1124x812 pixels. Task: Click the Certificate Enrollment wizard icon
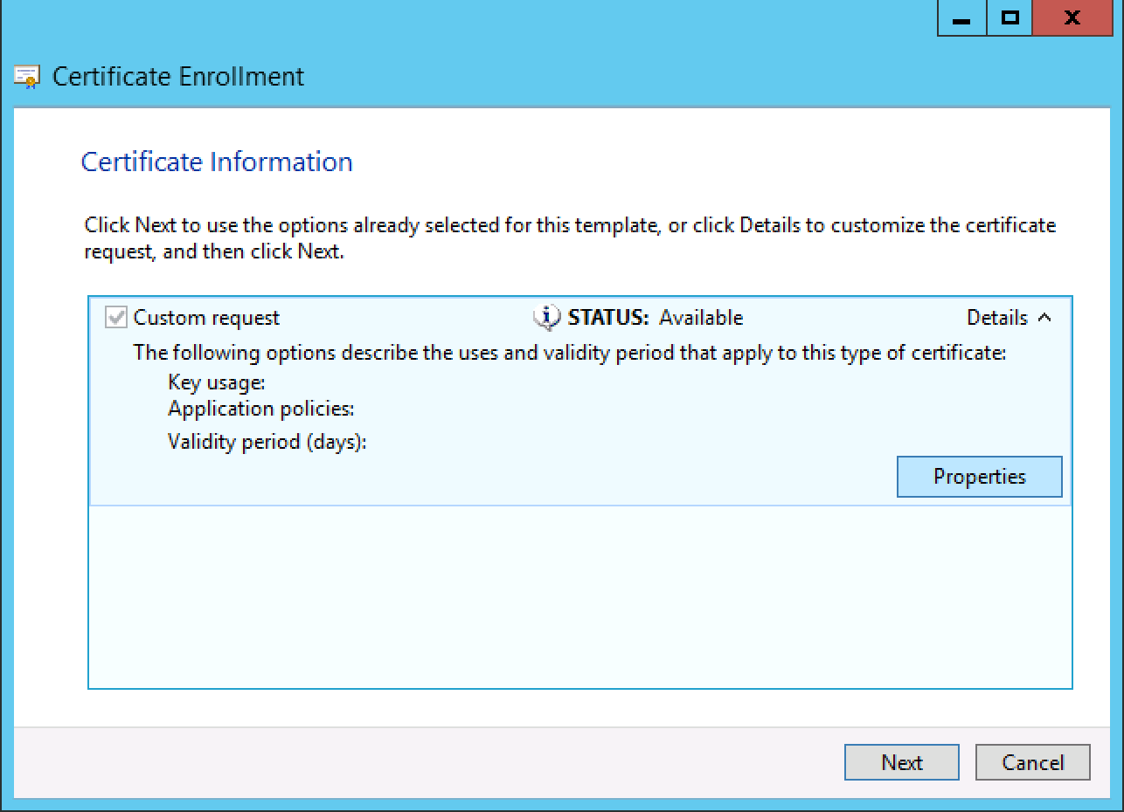pyautogui.click(x=27, y=77)
